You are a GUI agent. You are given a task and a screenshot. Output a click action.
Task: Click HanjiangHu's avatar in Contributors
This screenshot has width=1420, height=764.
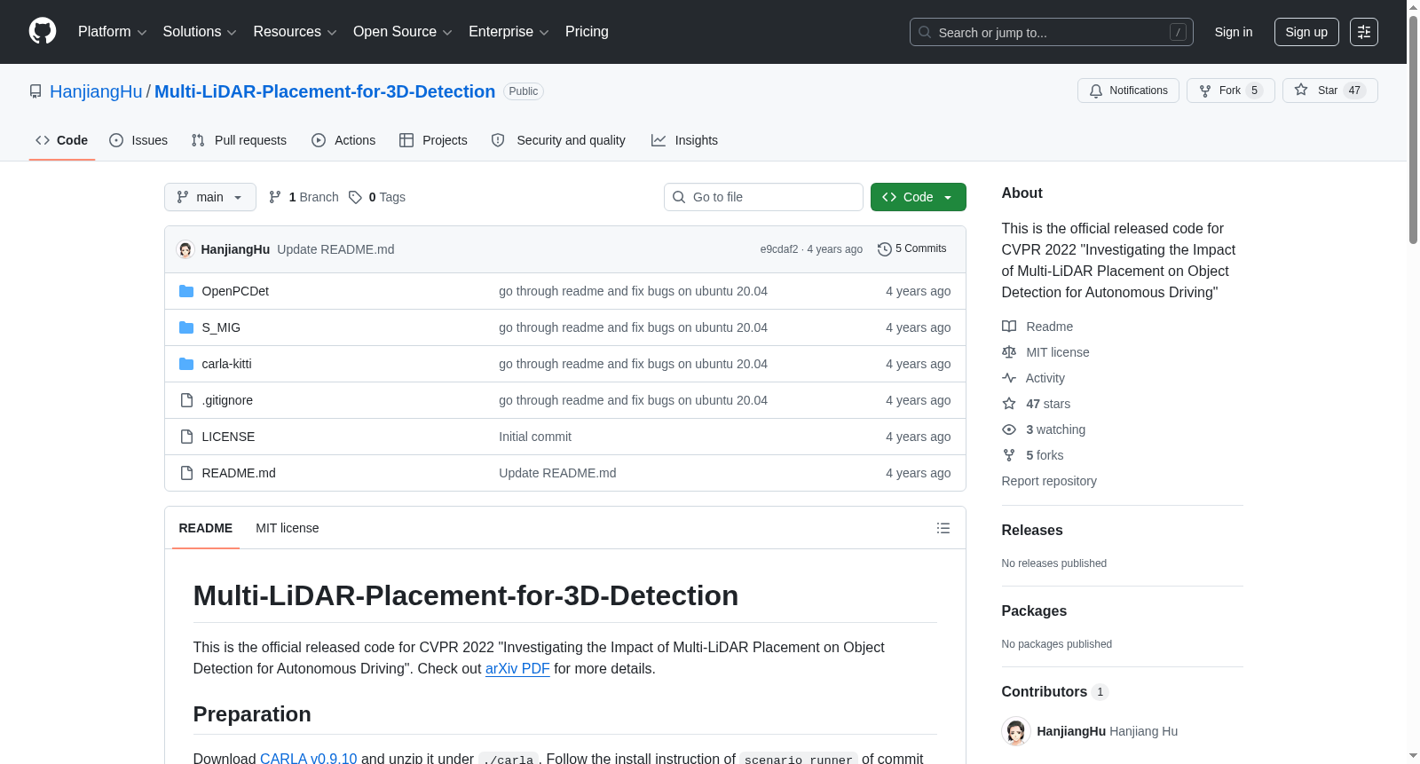1016,731
